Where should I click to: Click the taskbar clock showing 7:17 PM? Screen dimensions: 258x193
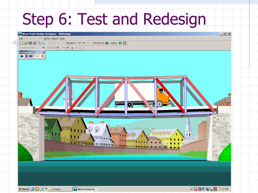point(224,189)
